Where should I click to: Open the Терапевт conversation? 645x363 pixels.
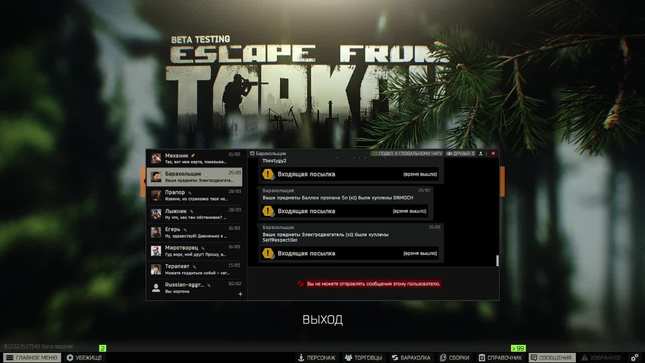click(194, 269)
